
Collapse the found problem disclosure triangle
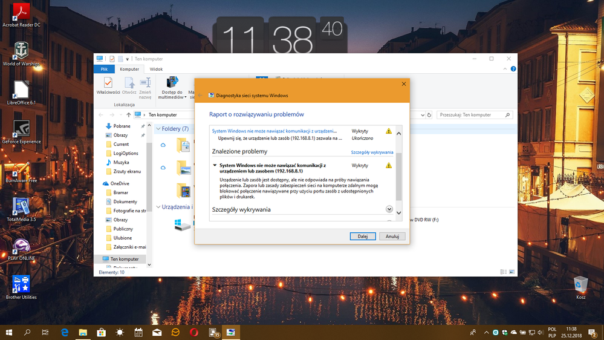215,165
